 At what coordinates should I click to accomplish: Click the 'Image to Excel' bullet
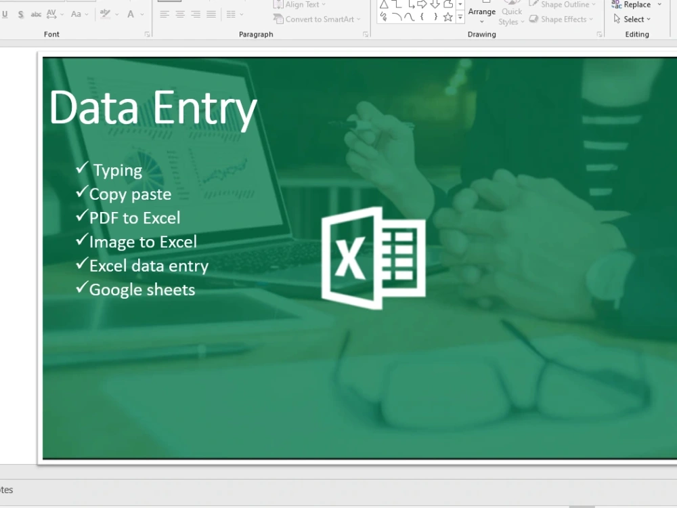pos(143,242)
